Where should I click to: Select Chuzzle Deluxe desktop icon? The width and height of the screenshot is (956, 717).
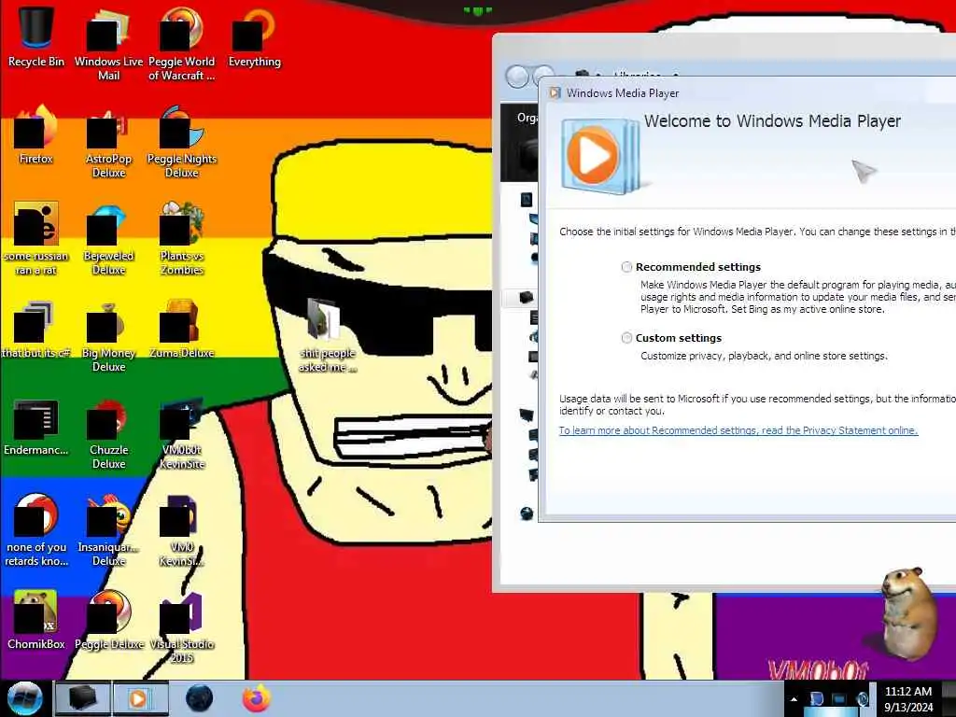108,433
